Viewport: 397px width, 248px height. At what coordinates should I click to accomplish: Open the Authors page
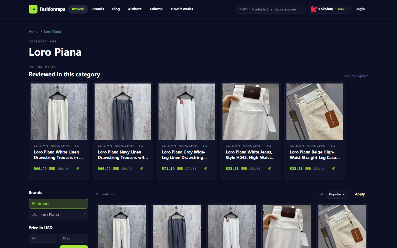coord(135,9)
